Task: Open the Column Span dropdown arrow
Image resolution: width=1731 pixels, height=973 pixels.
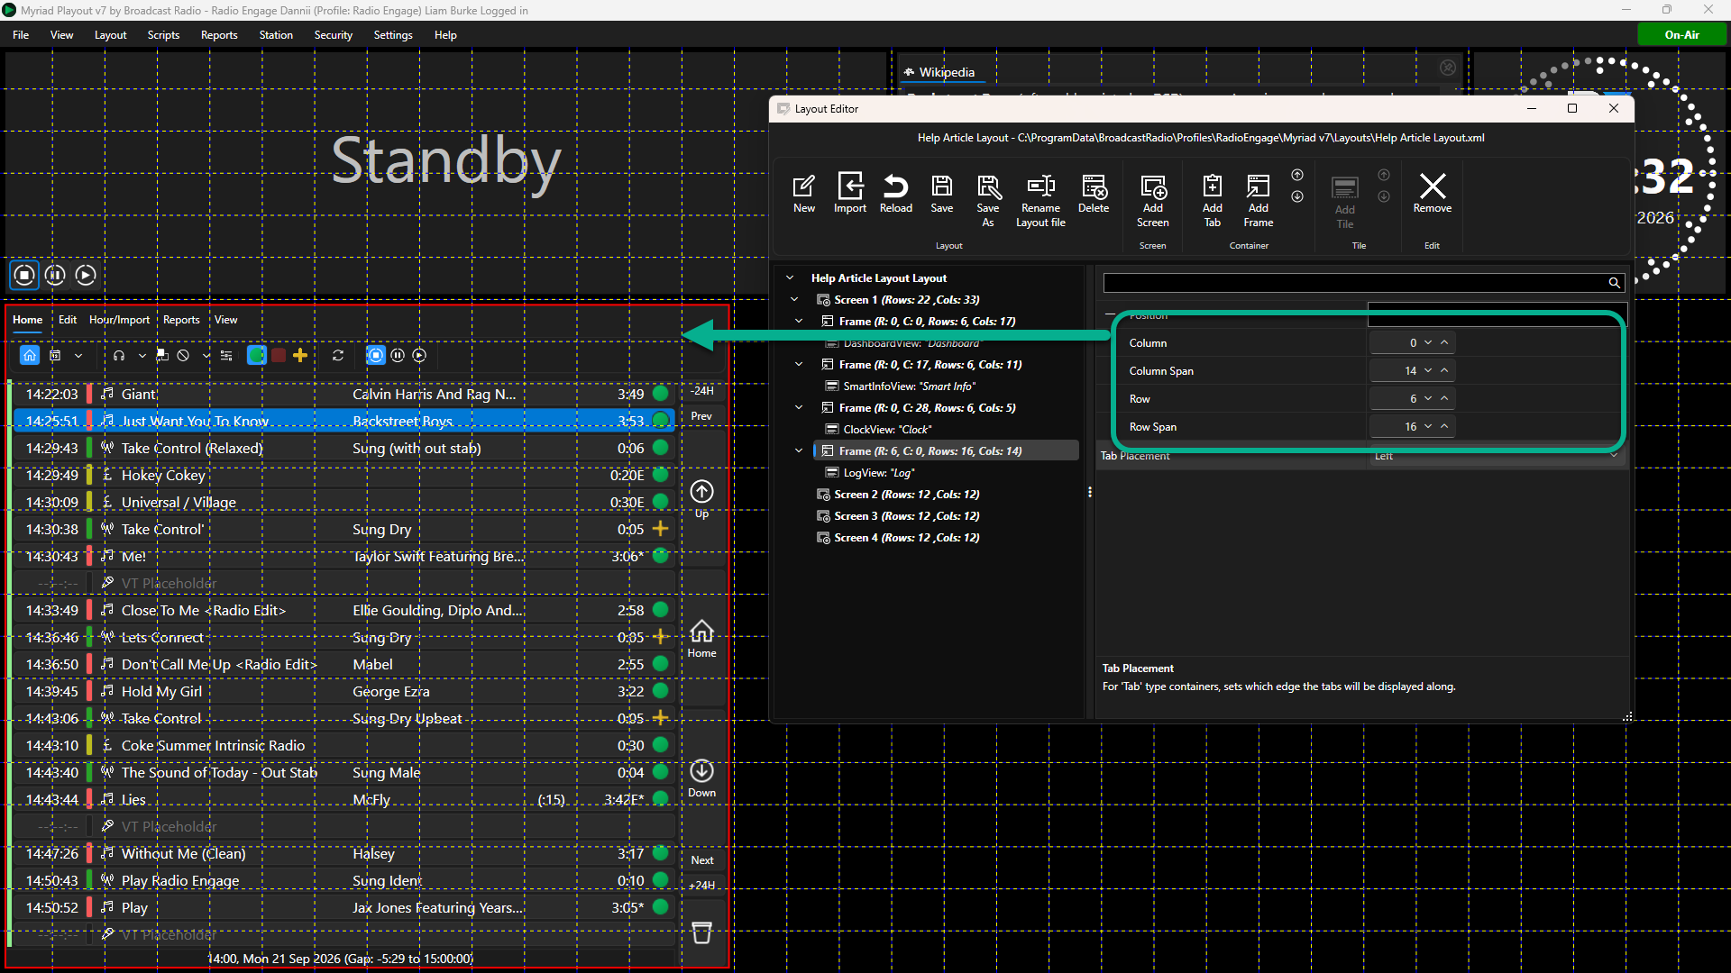Action: (x=1428, y=371)
